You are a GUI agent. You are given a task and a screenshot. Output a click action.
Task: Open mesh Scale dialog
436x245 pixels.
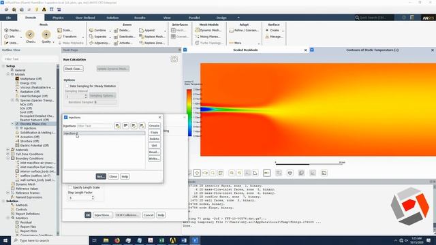[65, 30]
